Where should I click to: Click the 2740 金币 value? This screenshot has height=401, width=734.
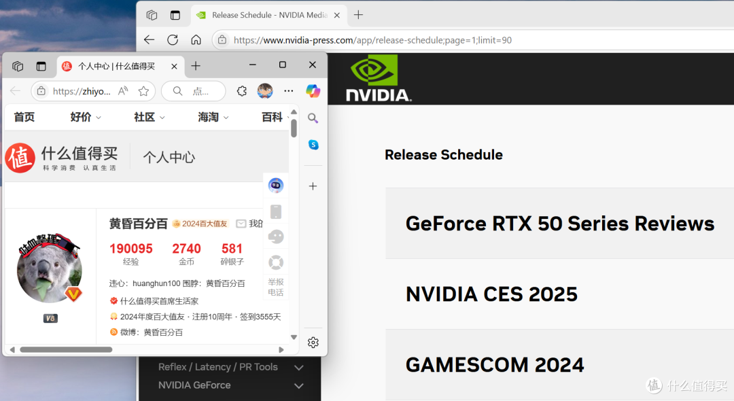[x=186, y=249]
